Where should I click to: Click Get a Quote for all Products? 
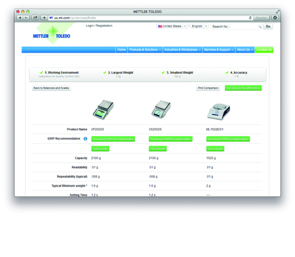243,88
